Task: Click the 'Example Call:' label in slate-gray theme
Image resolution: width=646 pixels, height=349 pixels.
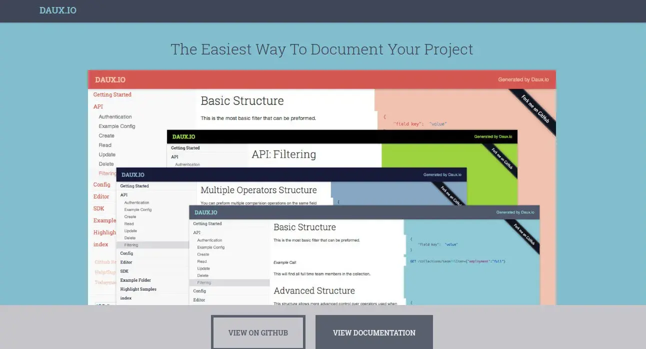Action: (285, 262)
